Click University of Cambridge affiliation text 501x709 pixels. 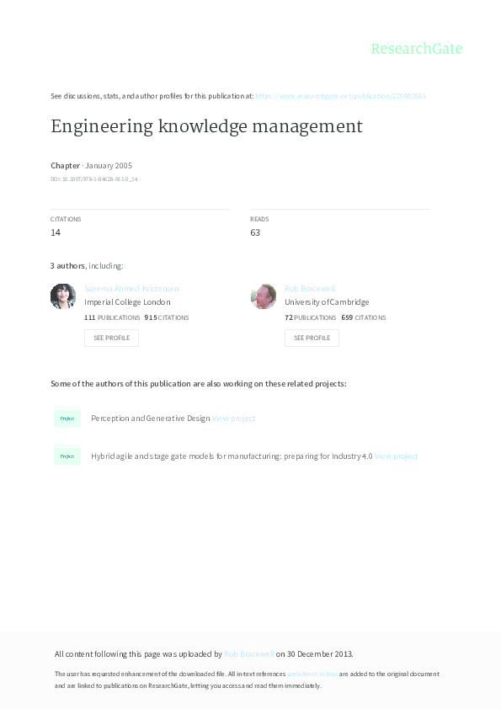(x=327, y=301)
